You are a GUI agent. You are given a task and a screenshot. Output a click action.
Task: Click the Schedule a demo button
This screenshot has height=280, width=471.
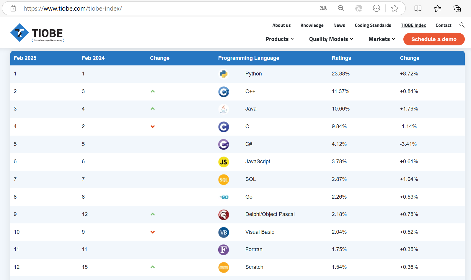tap(434, 39)
